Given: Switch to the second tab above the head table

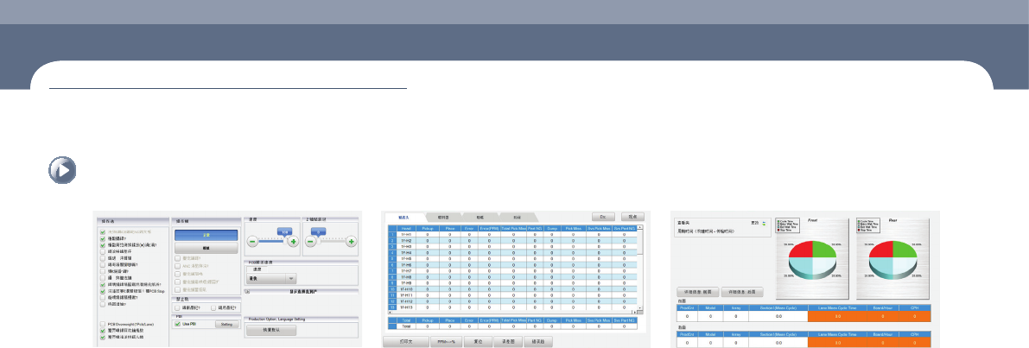Looking at the screenshot, I should [x=443, y=217].
